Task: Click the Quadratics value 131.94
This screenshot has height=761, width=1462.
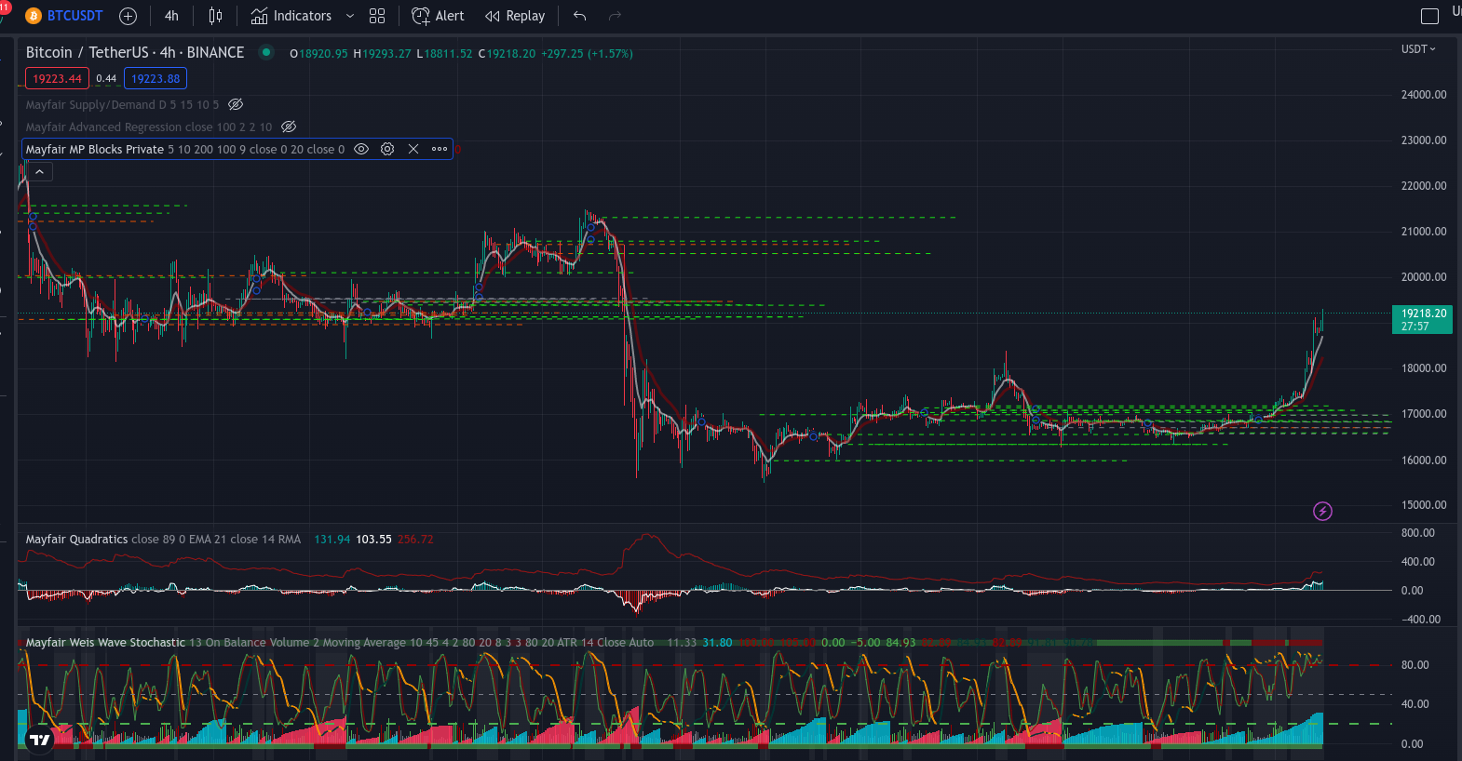Action: [x=332, y=540]
